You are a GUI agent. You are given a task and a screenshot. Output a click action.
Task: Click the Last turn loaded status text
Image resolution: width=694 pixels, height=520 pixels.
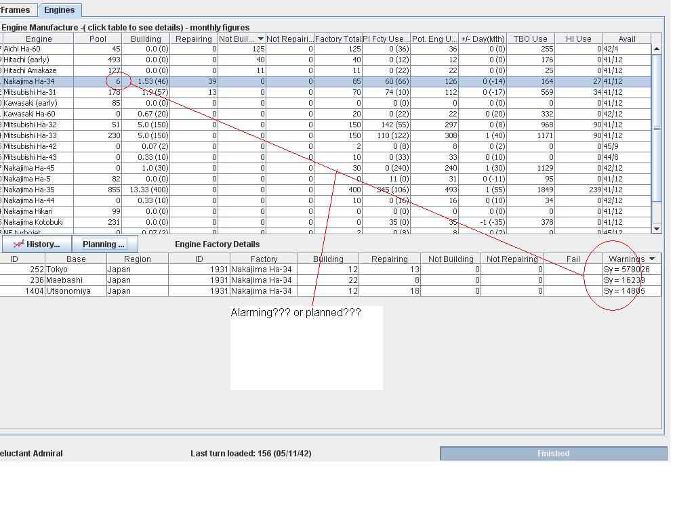tap(251, 453)
